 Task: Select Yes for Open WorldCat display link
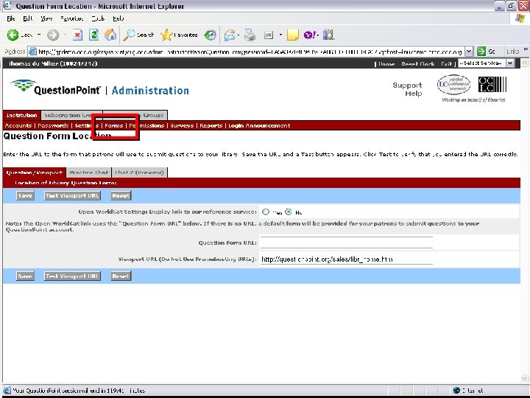266,212
